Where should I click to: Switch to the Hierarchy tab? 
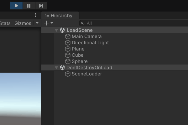(x=60, y=16)
